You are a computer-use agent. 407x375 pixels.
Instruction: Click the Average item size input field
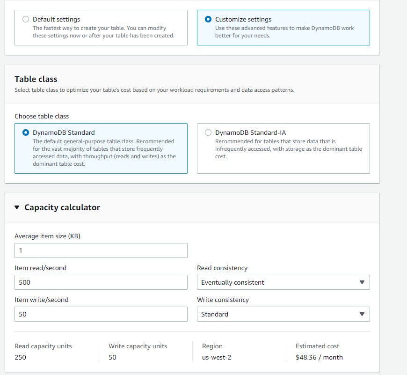click(101, 250)
